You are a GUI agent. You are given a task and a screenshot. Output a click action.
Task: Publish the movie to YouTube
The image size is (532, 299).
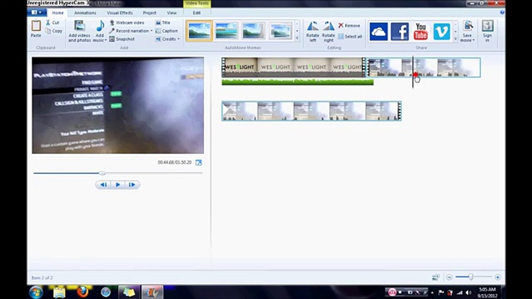coord(421,32)
